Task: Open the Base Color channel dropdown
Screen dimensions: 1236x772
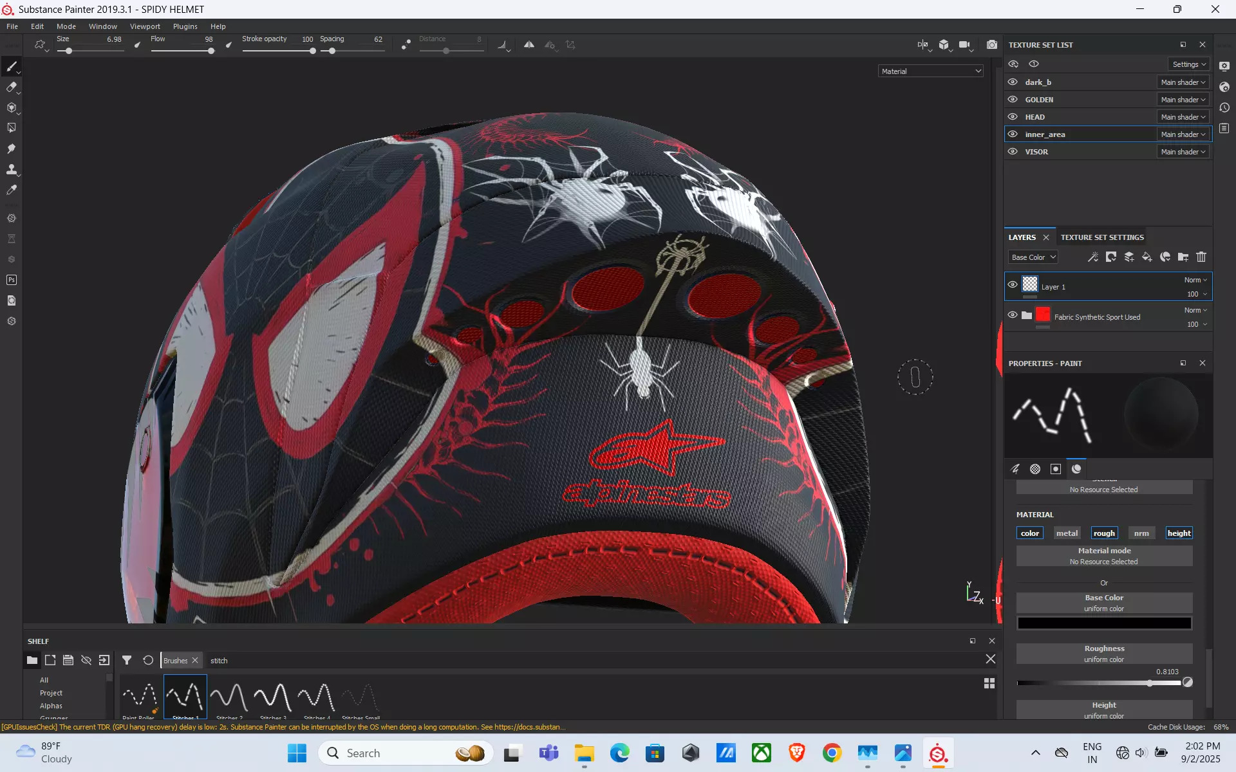Action: (1033, 257)
